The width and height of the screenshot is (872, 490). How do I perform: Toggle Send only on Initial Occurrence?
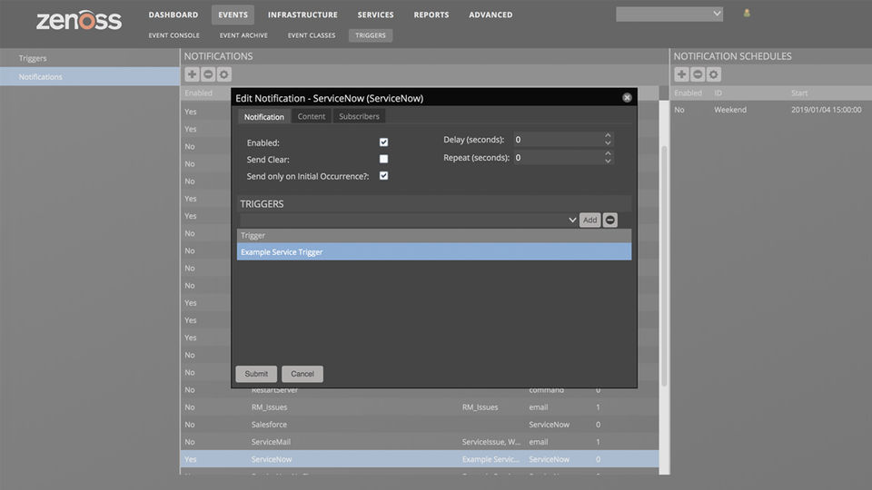[383, 175]
